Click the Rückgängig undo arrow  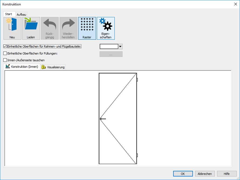tap(50, 28)
